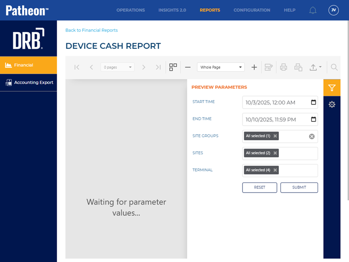
Task: Toggle multi-page view mode icon
Action: point(173,67)
